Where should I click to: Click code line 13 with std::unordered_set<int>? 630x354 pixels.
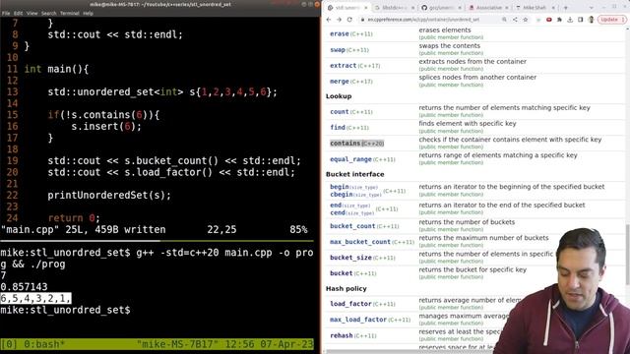(x=162, y=91)
